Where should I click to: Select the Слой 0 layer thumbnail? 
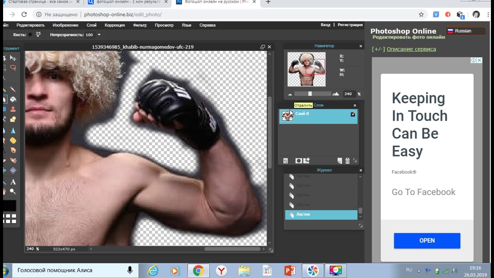tap(287, 116)
